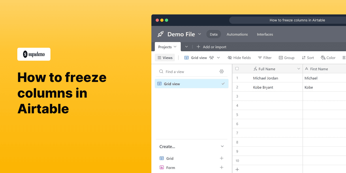
Task: Add a new Form view
Action: coord(221,167)
